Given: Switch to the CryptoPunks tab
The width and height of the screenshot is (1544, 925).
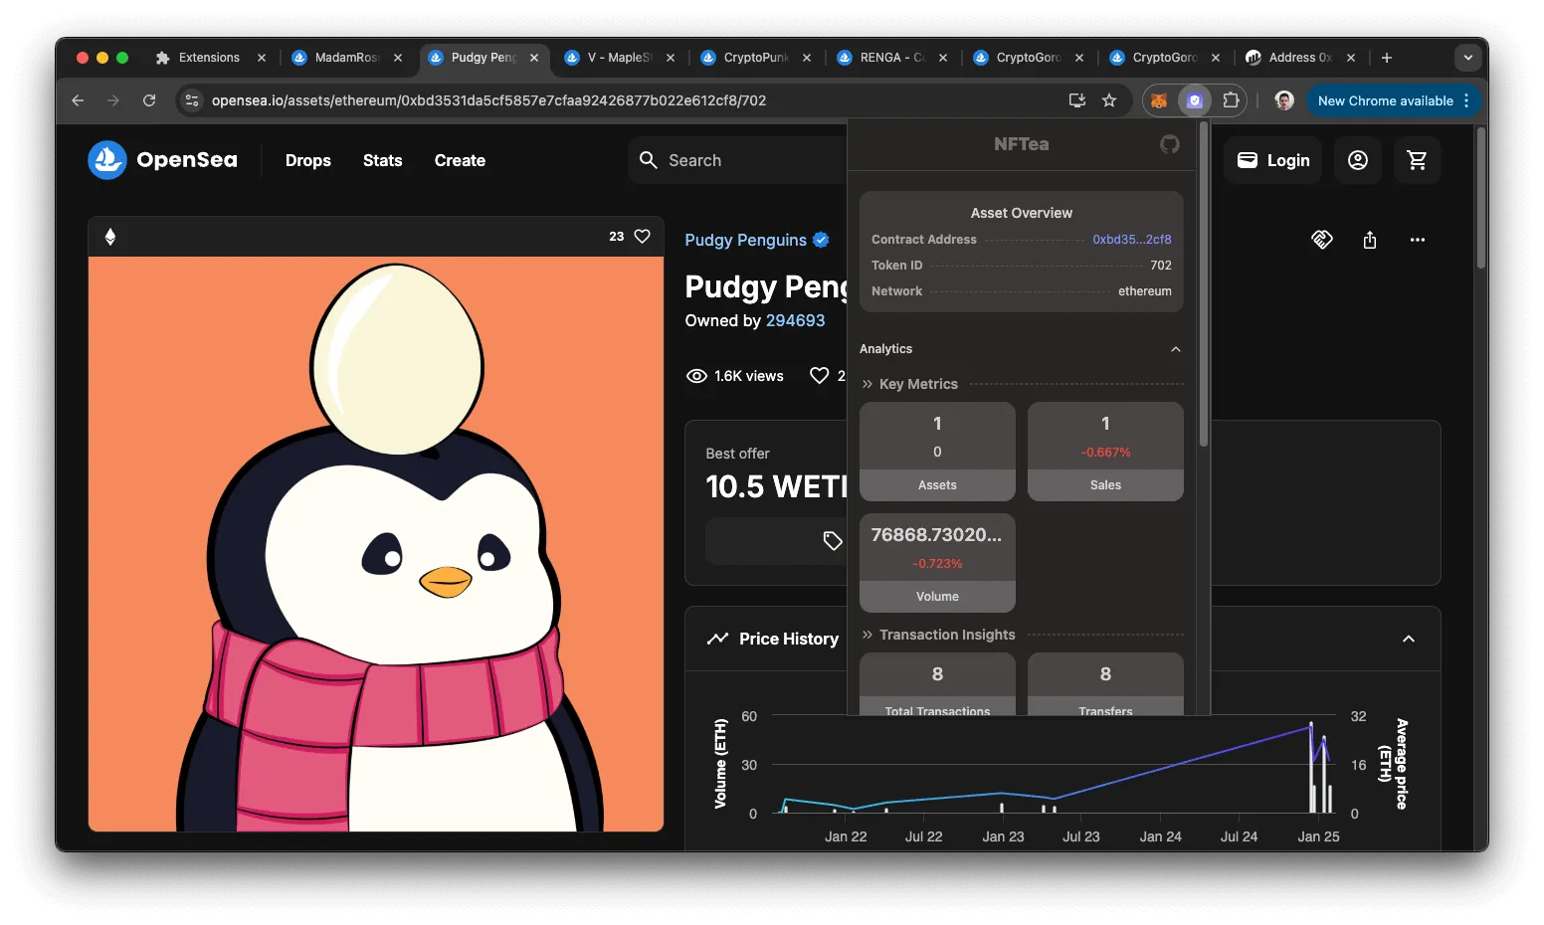Looking at the screenshot, I should (756, 58).
